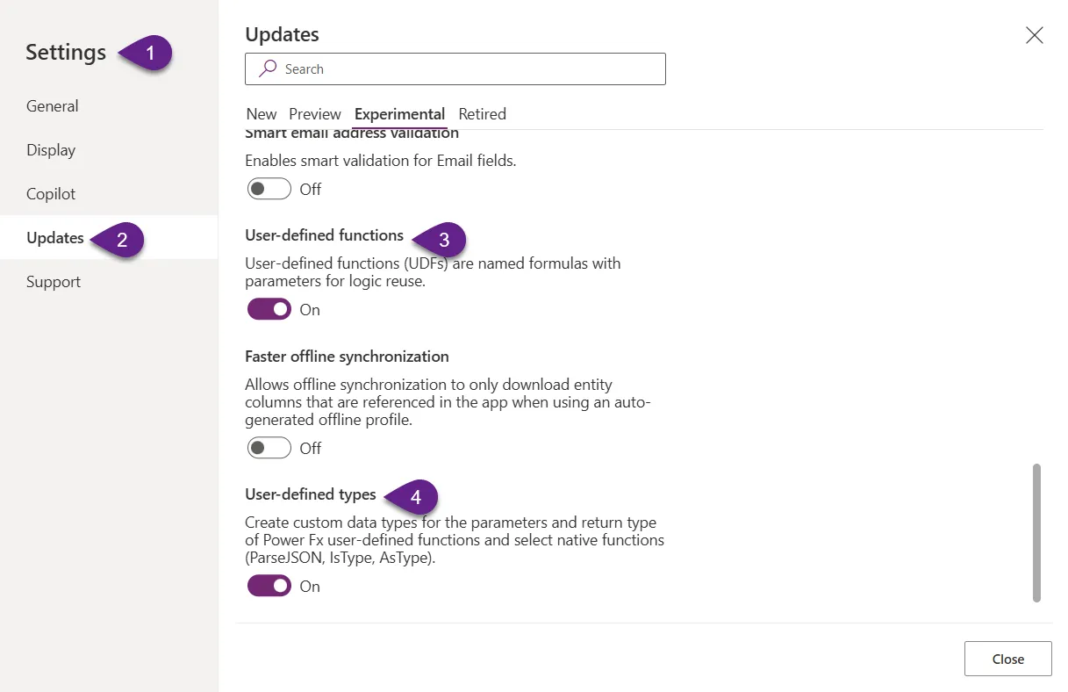
Task: Click inside the Search input field
Action: 455,68
